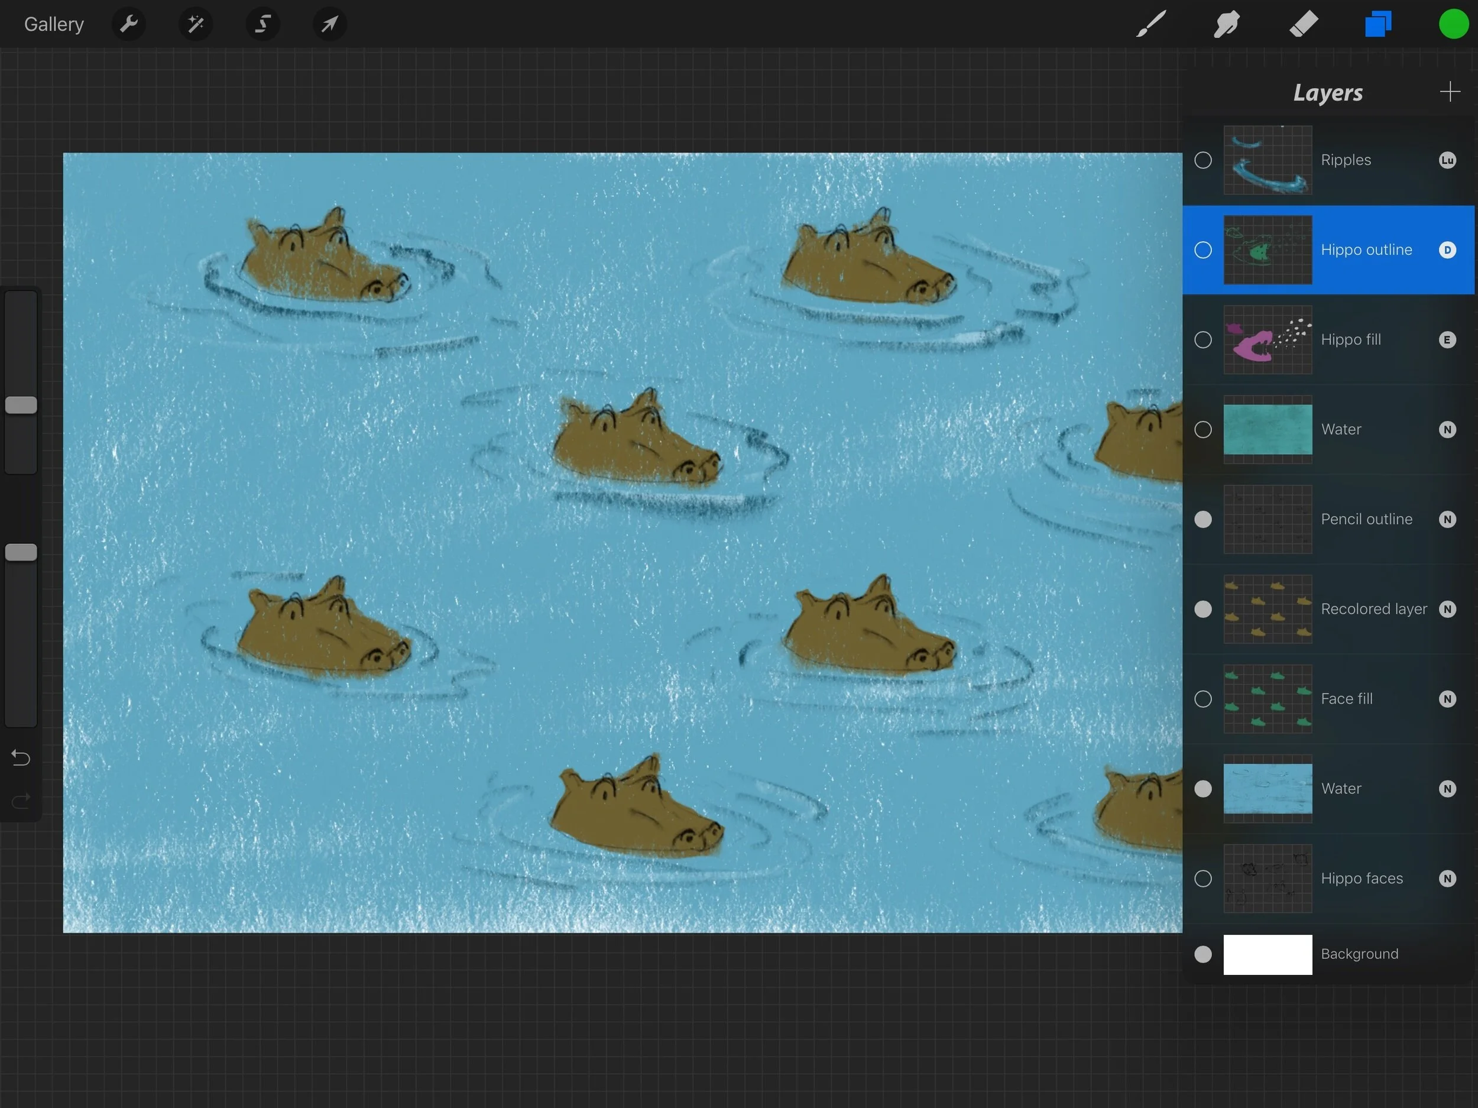Select the Eraser tool
Viewport: 1478px width, 1108px height.
(x=1302, y=25)
